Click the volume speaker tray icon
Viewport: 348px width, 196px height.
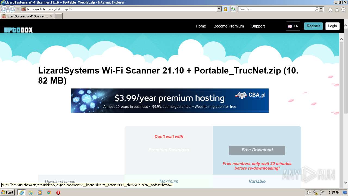coord(309,192)
